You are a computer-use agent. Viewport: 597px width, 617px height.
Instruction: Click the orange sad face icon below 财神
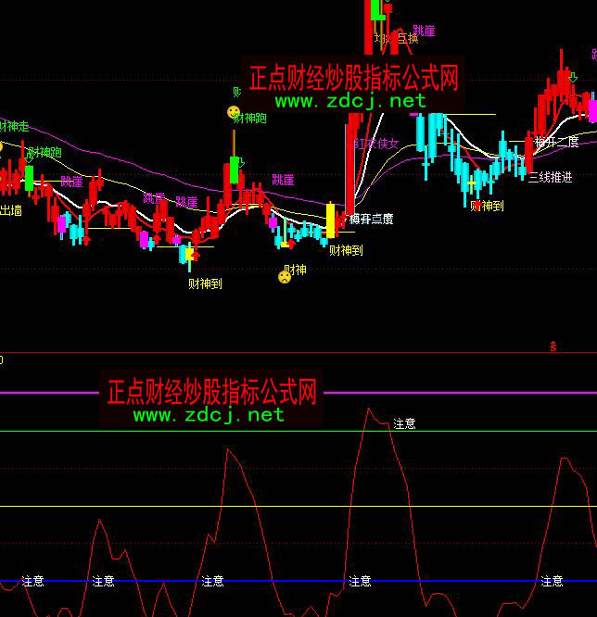285,277
